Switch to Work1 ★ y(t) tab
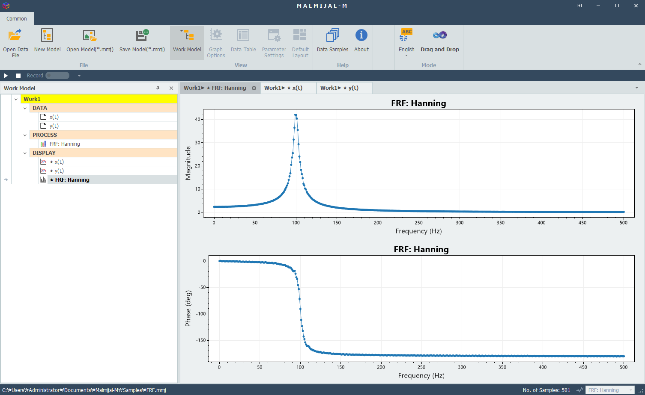 tap(344, 88)
